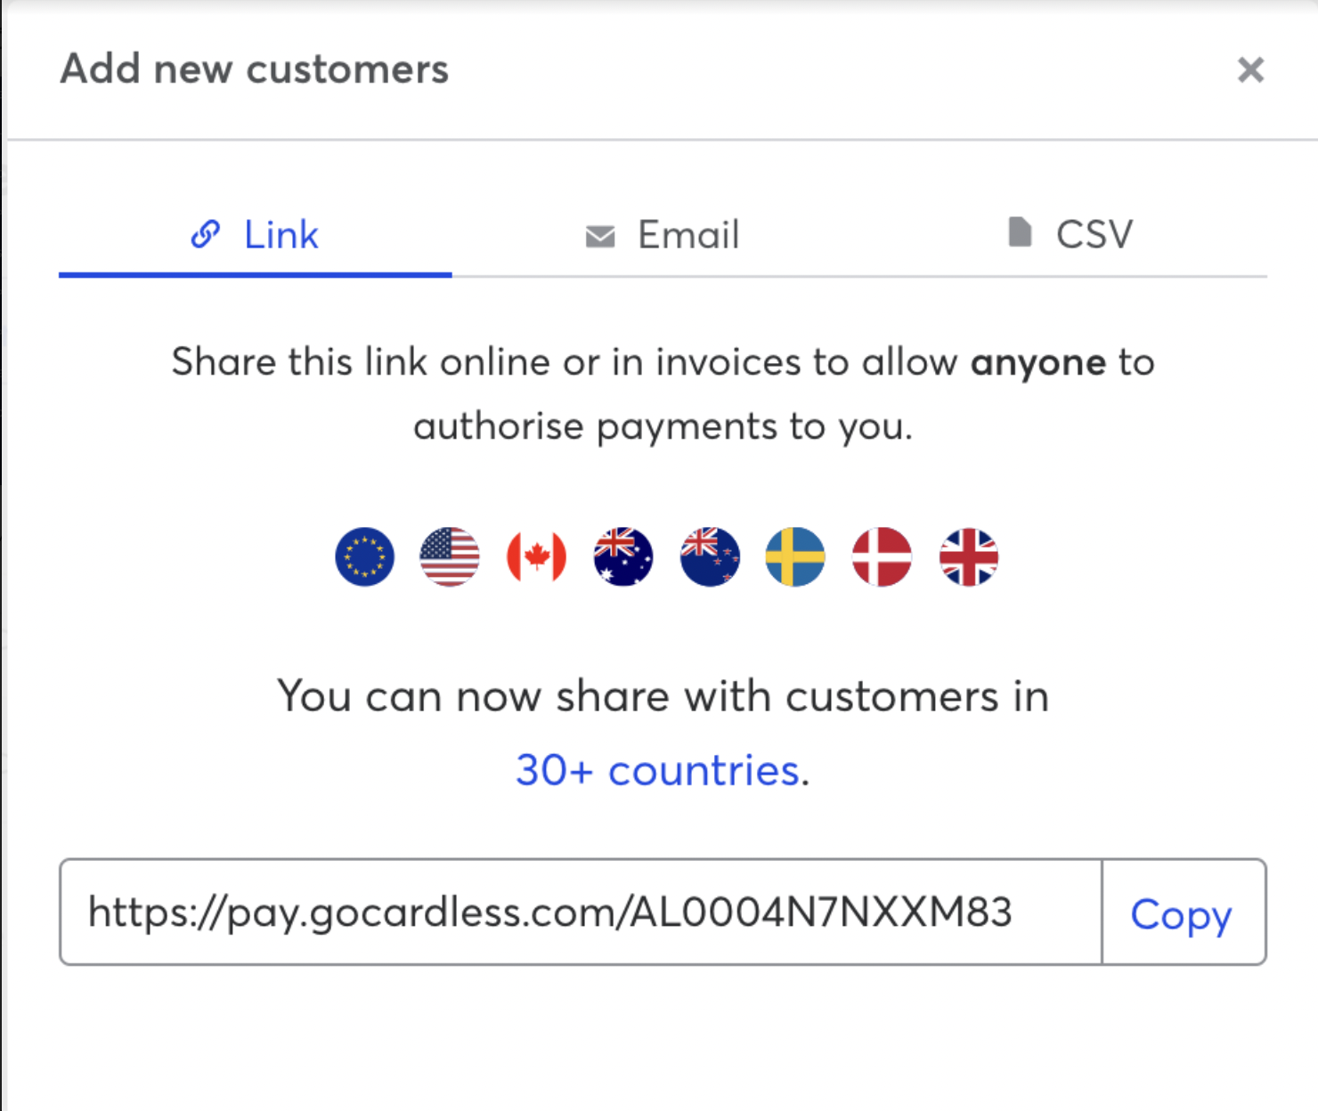
Task: Click the Add new customers heading
Action: point(255,69)
